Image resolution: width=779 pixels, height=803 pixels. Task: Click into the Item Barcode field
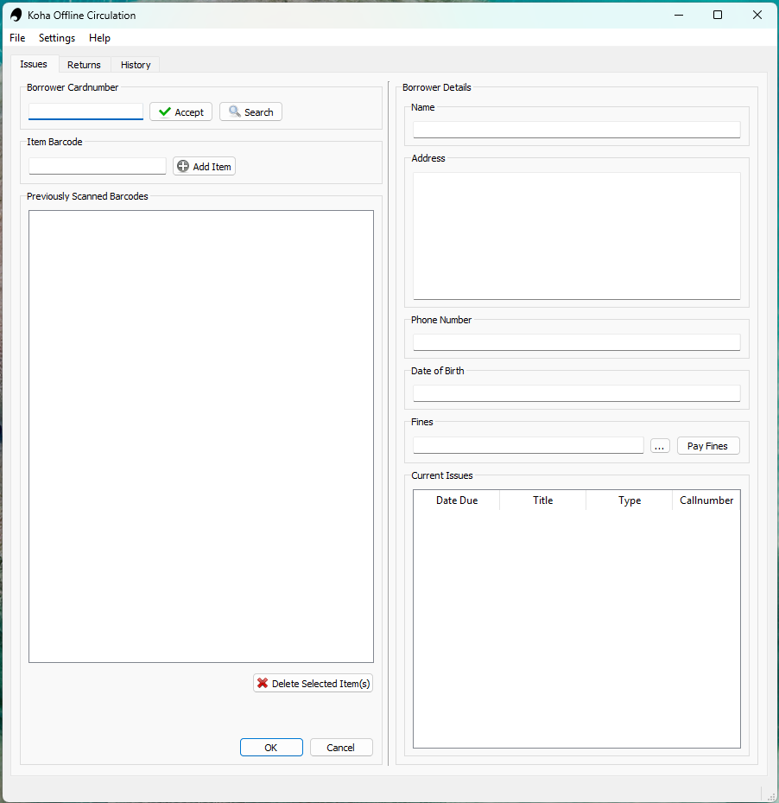click(x=97, y=166)
